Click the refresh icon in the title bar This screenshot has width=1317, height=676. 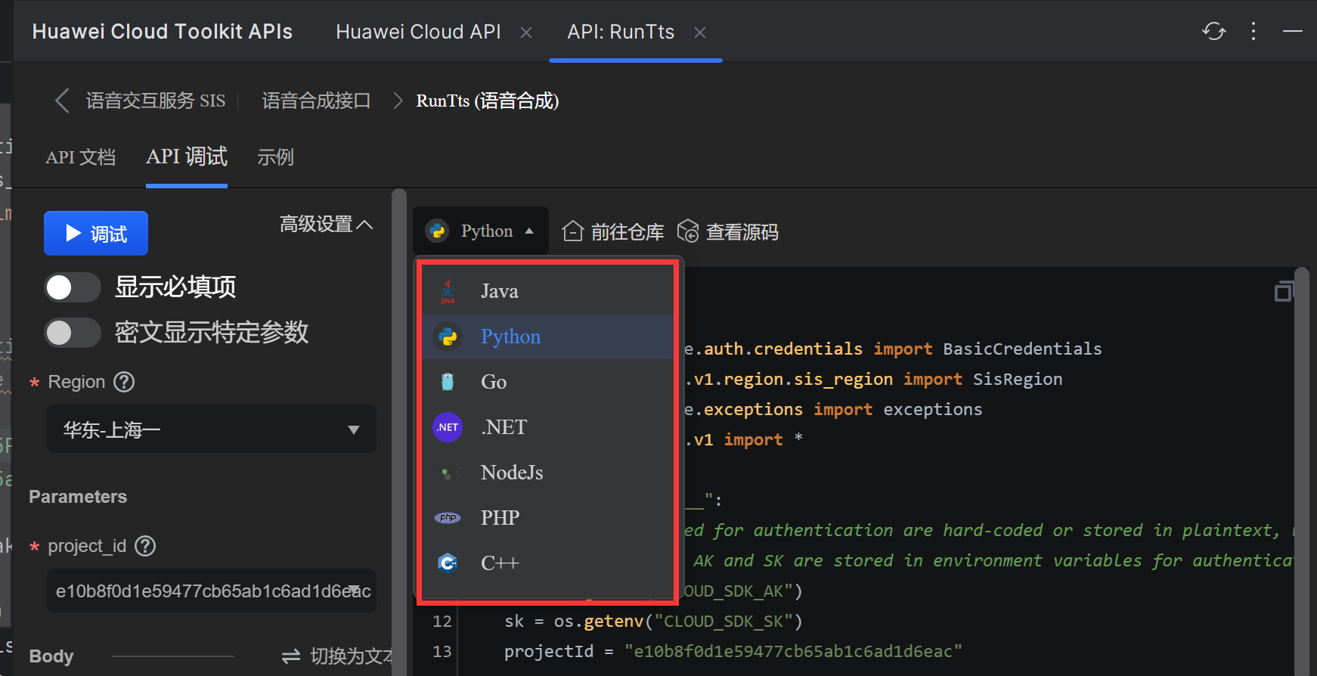1213,32
